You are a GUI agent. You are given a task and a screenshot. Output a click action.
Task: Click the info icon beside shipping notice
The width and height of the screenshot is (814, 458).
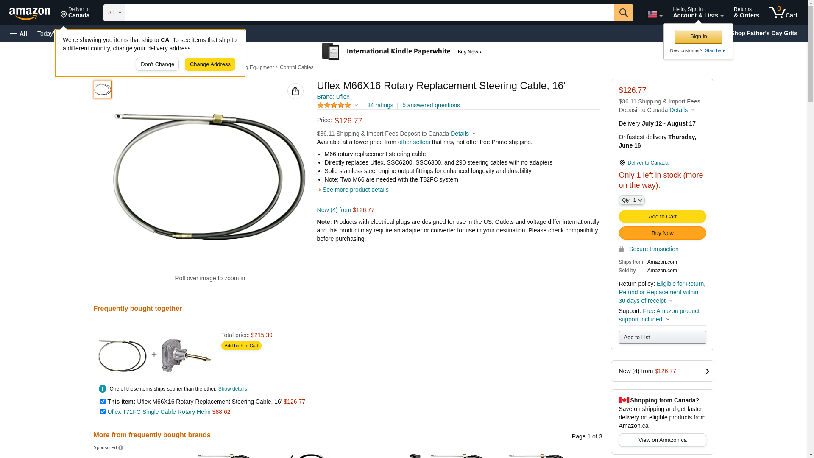tap(103, 389)
